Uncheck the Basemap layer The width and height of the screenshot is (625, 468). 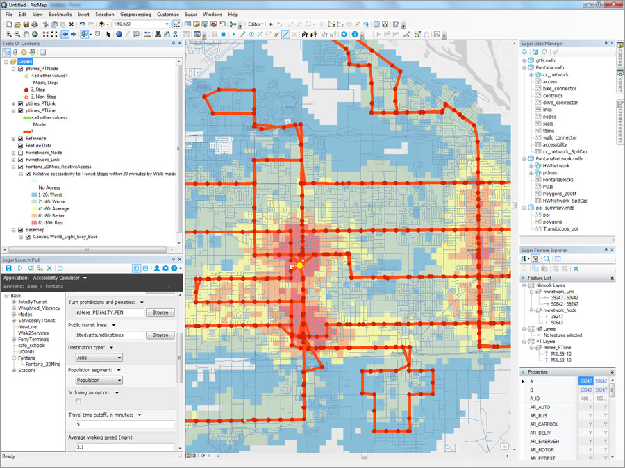click(x=19, y=230)
